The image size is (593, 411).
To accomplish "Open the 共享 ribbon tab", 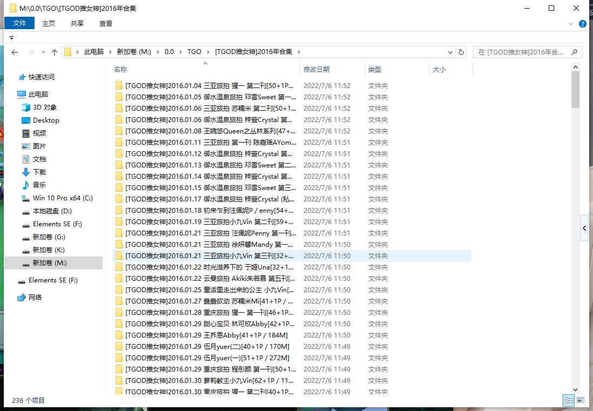I will 77,23.
